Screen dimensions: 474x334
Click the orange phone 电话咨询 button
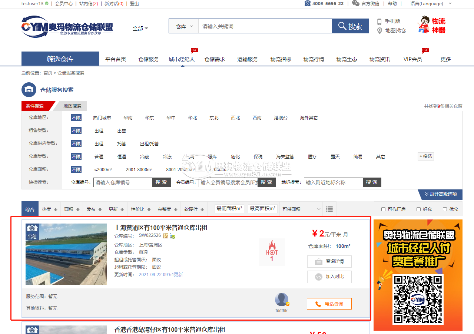coord(329,304)
